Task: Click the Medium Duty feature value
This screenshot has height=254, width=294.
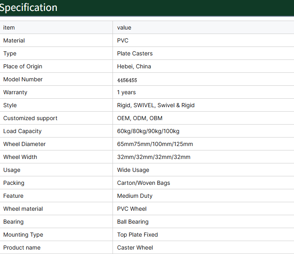Action: (135, 196)
